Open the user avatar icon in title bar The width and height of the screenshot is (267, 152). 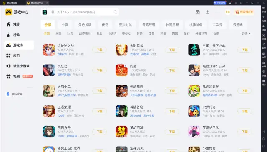coord(230,3)
